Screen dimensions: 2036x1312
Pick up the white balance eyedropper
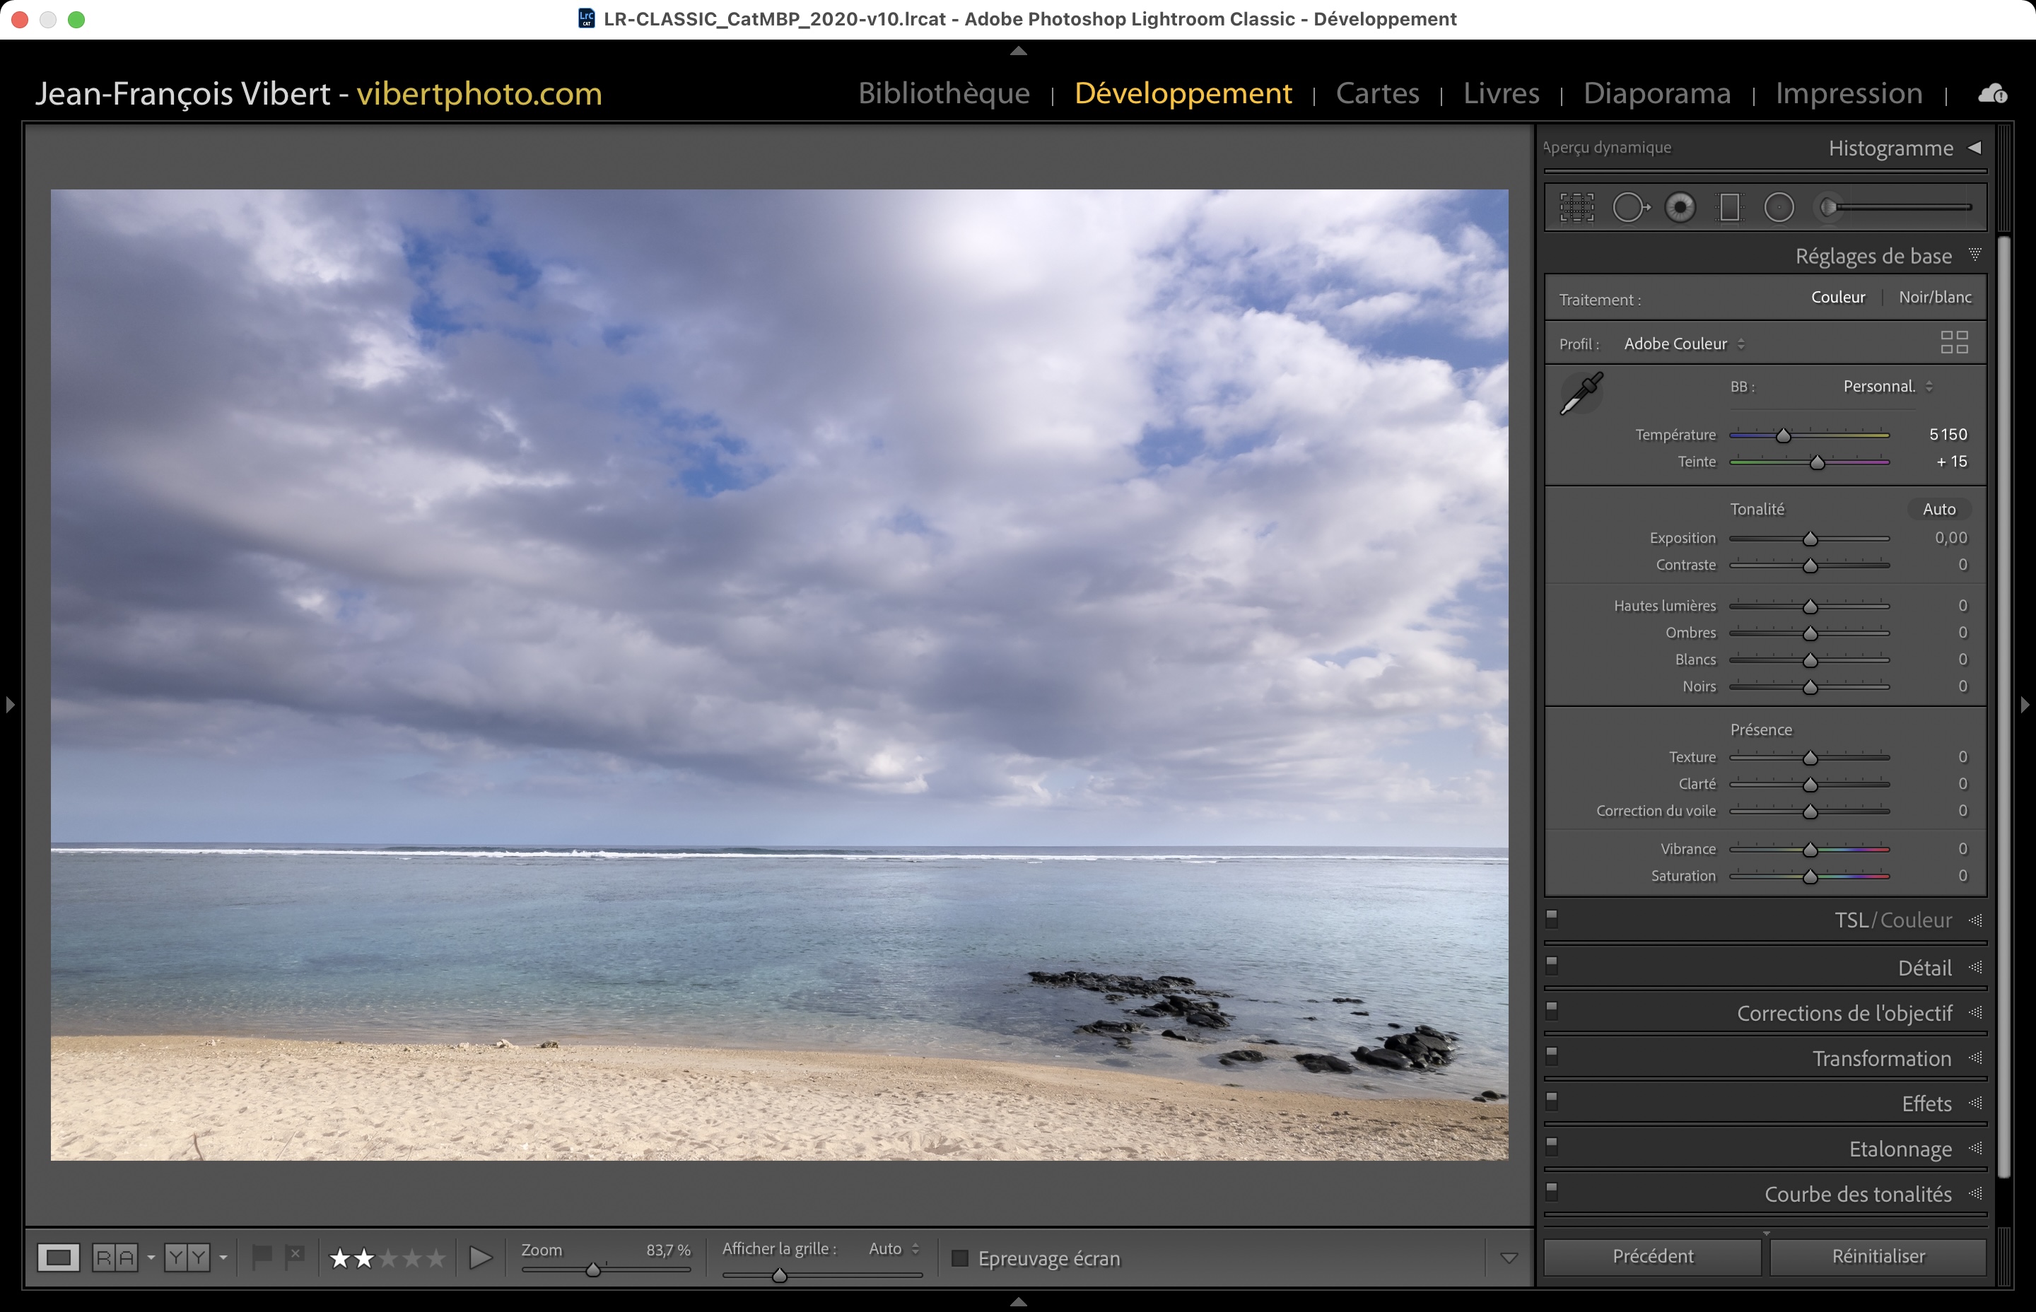point(1581,394)
